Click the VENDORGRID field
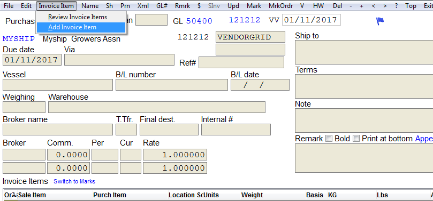Screen dimensions: 433x201 (x=250, y=37)
